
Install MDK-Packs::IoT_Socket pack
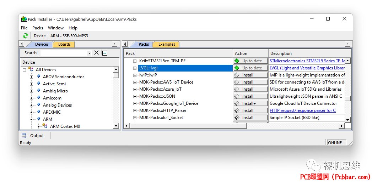point(250,118)
